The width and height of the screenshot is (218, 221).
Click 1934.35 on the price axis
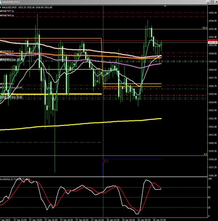pyautogui.click(x=212, y=21)
